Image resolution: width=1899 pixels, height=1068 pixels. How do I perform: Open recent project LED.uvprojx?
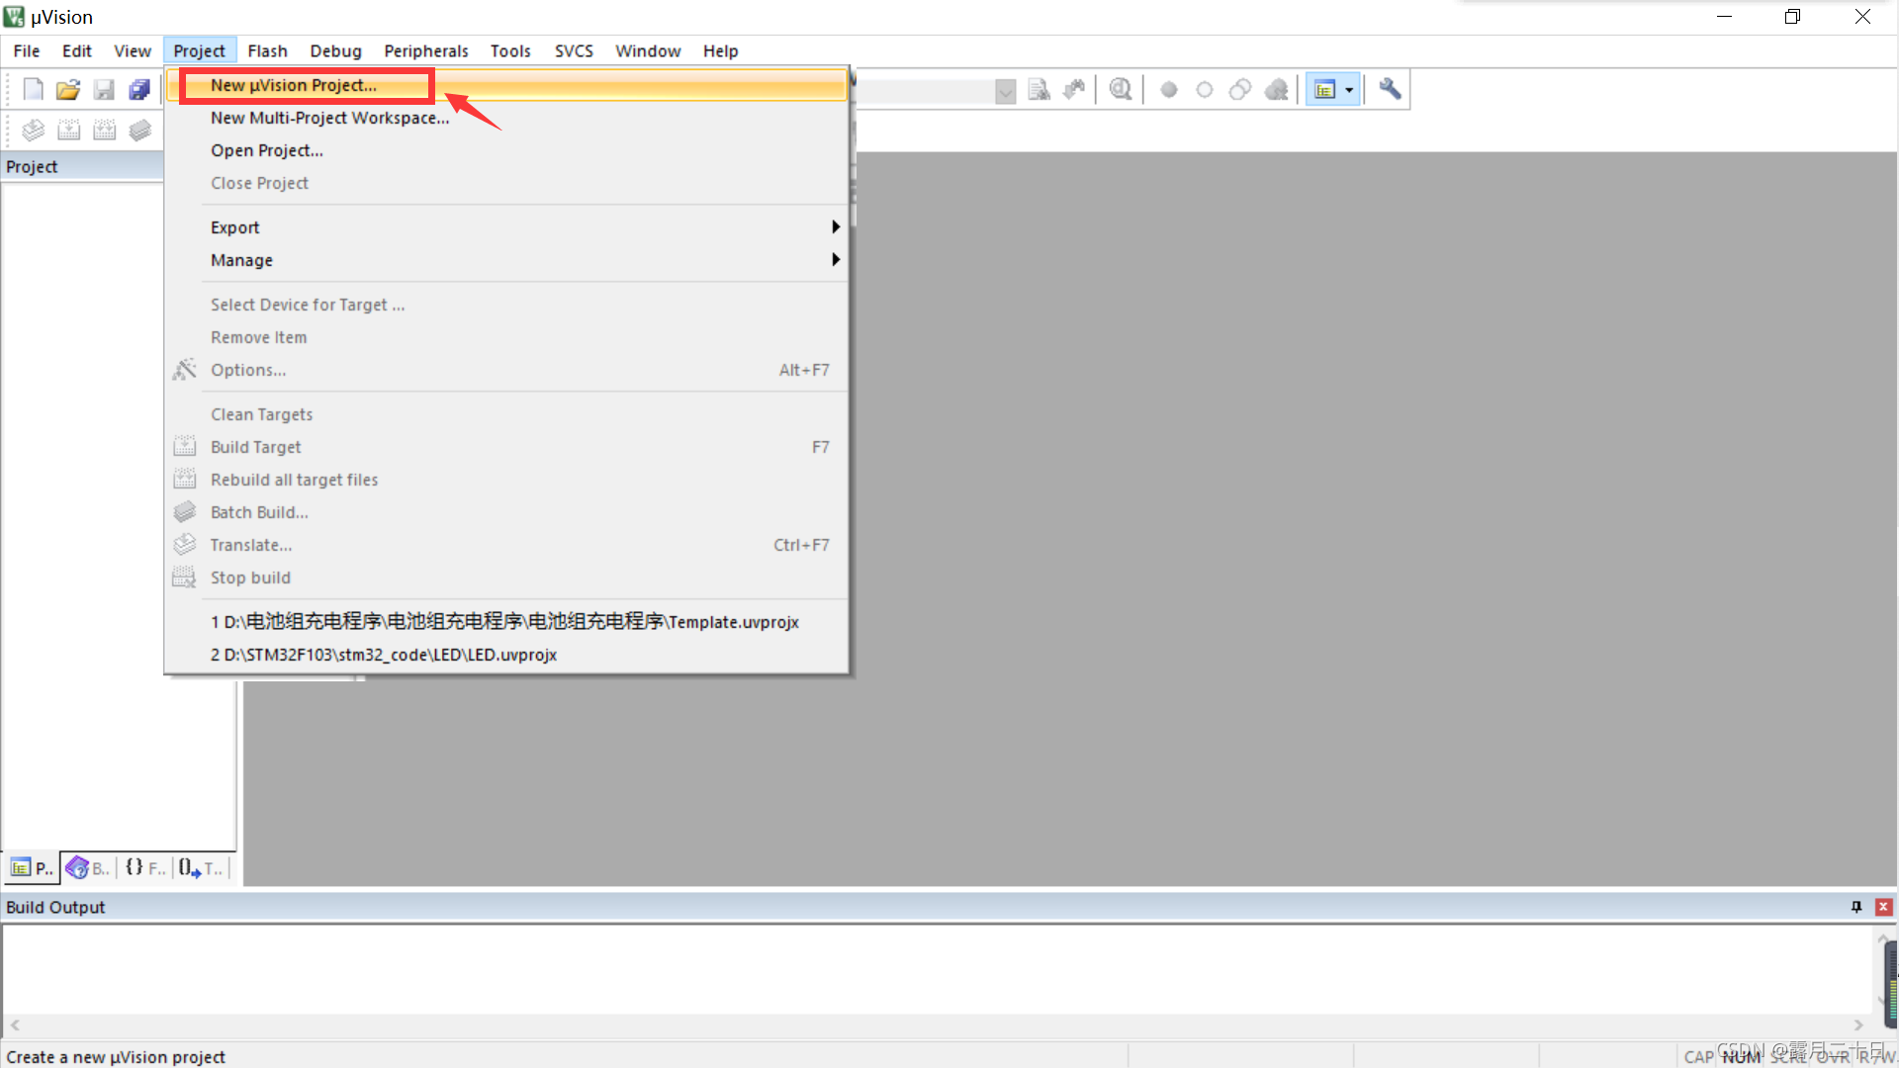click(x=506, y=656)
